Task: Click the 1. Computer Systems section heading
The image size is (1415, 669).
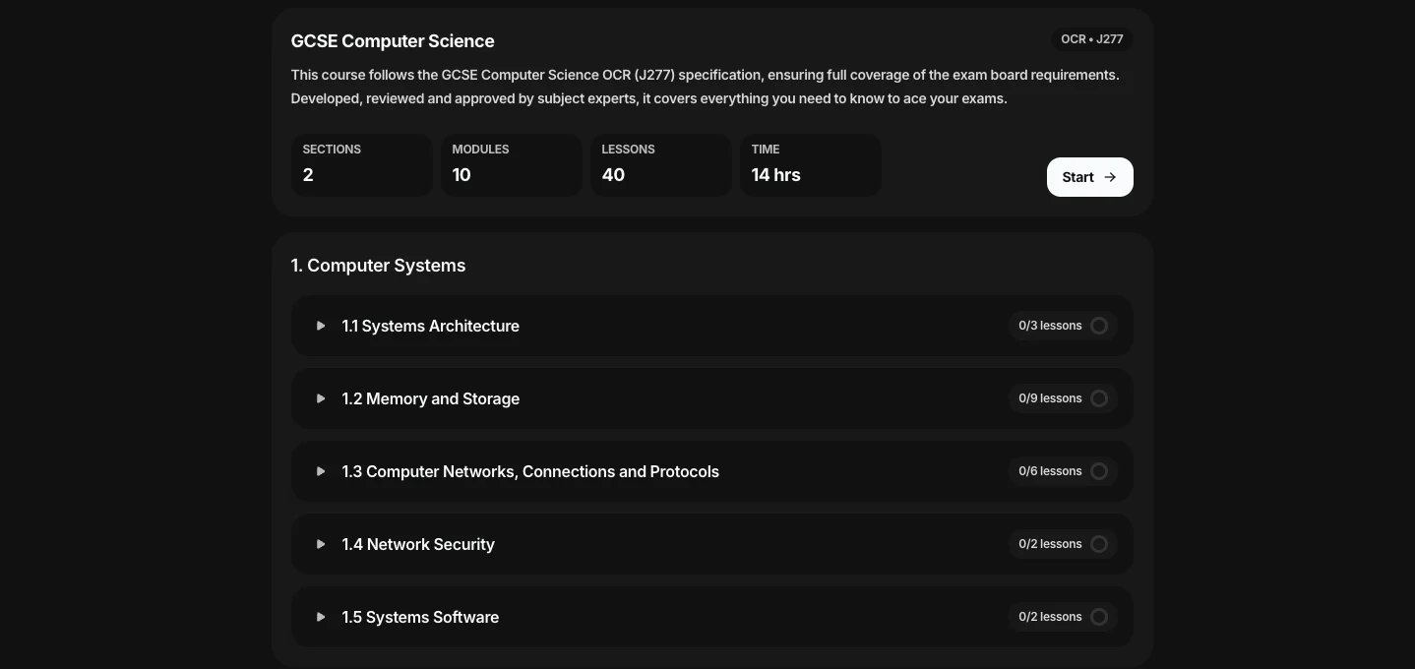Action: [x=378, y=266]
